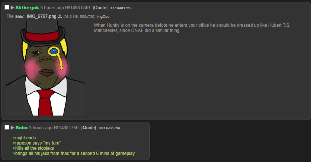Click post number №14981749
The image size is (311, 162).
(77, 8)
